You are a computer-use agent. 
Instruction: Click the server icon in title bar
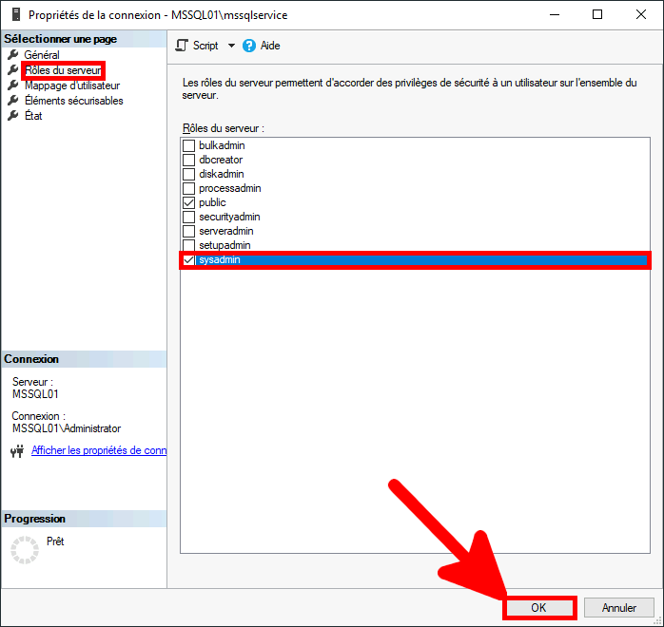(x=16, y=14)
